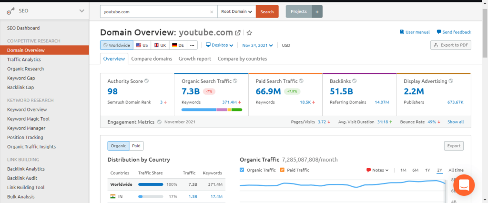The height and width of the screenshot is (203, 488).
Task: Click the 371.4M Keywords link in card
Action: (230, 102)
